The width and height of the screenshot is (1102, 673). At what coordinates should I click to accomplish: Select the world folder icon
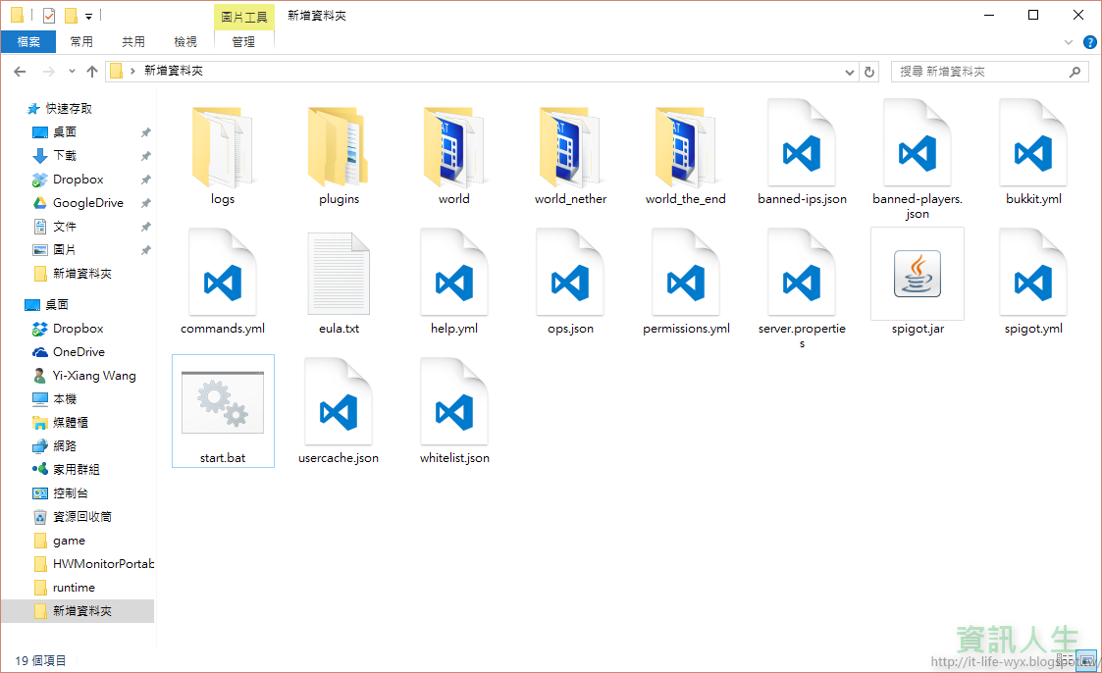coord(454,147)
